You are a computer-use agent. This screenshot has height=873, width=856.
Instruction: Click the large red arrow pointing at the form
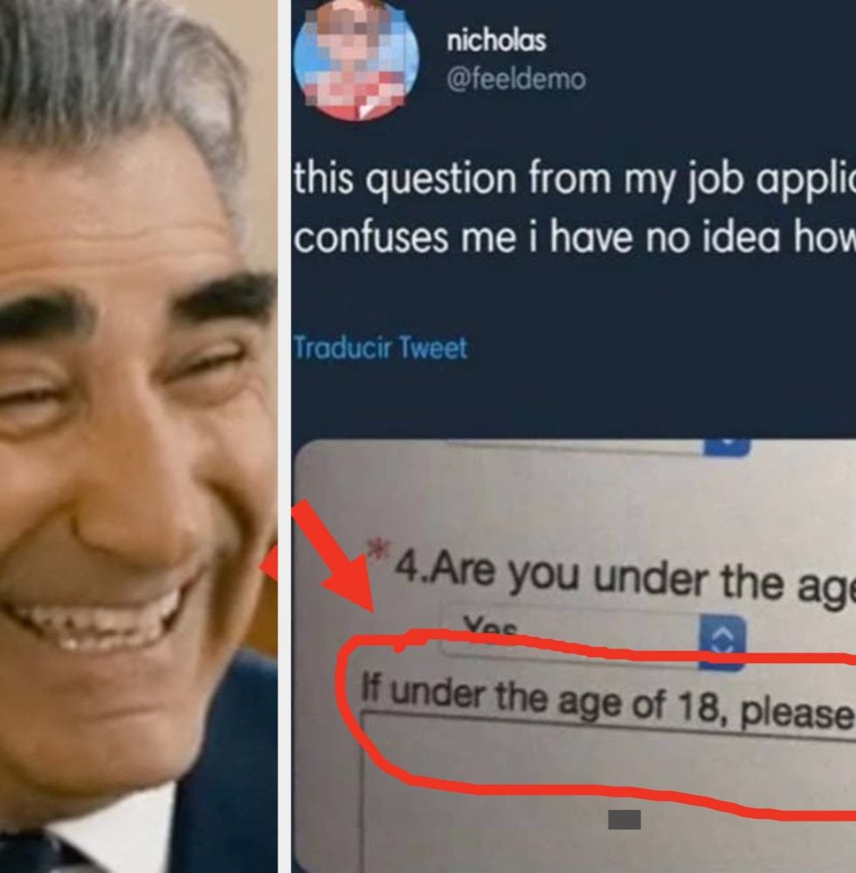334,554
